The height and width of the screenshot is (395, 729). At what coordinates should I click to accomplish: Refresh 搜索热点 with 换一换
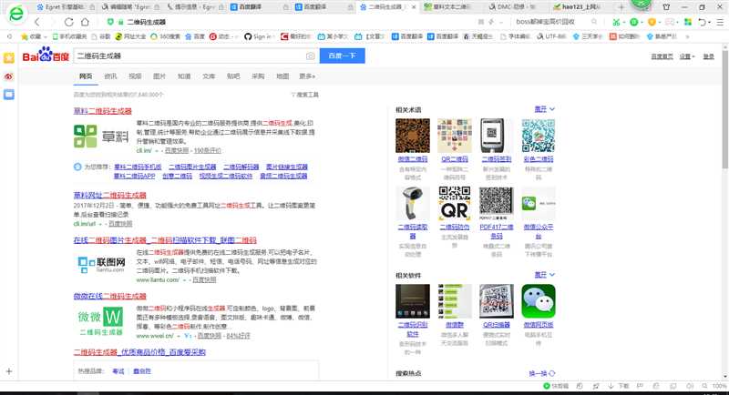541,373
